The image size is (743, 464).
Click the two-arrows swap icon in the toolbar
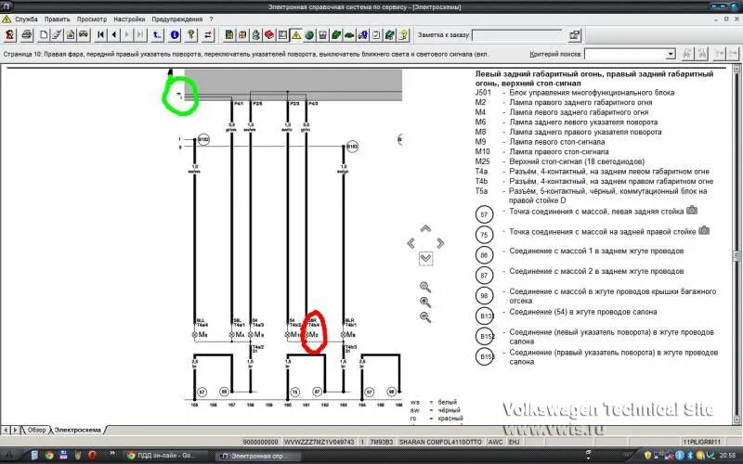(x=208, y=34)
